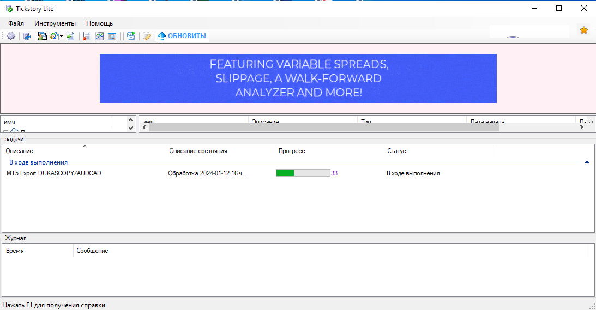
Task: Click the data grid view toolbar icon
Action: [112, 36]
